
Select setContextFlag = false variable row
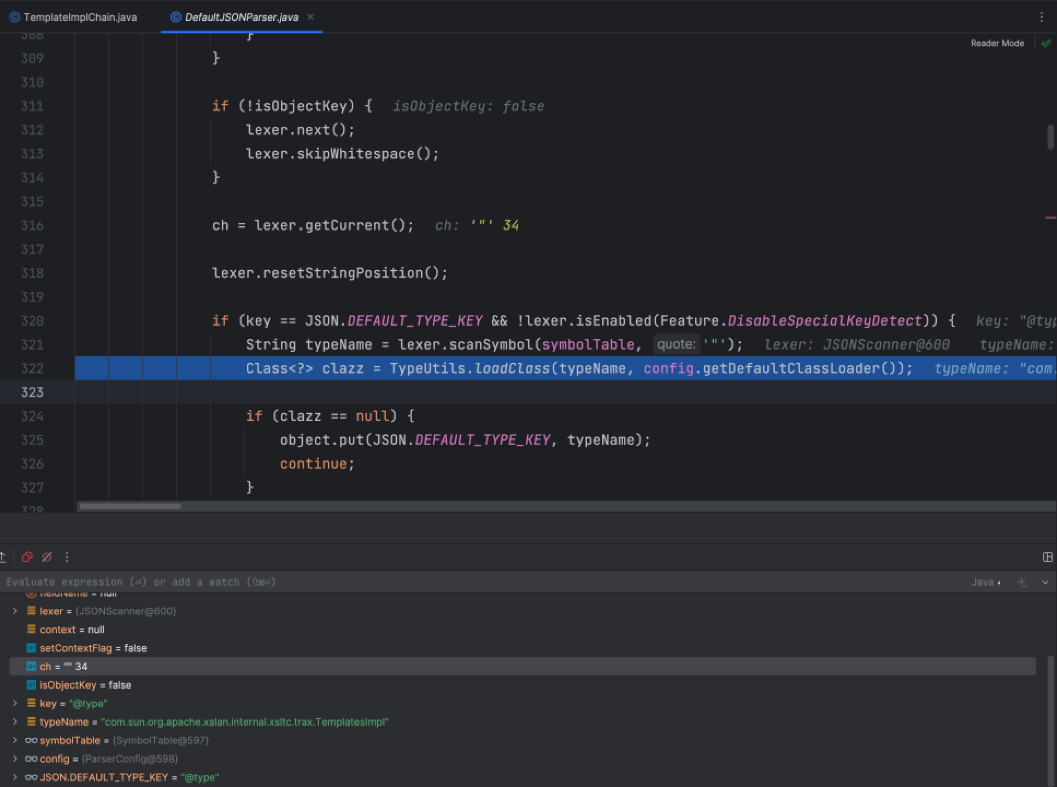coord(522,648)
